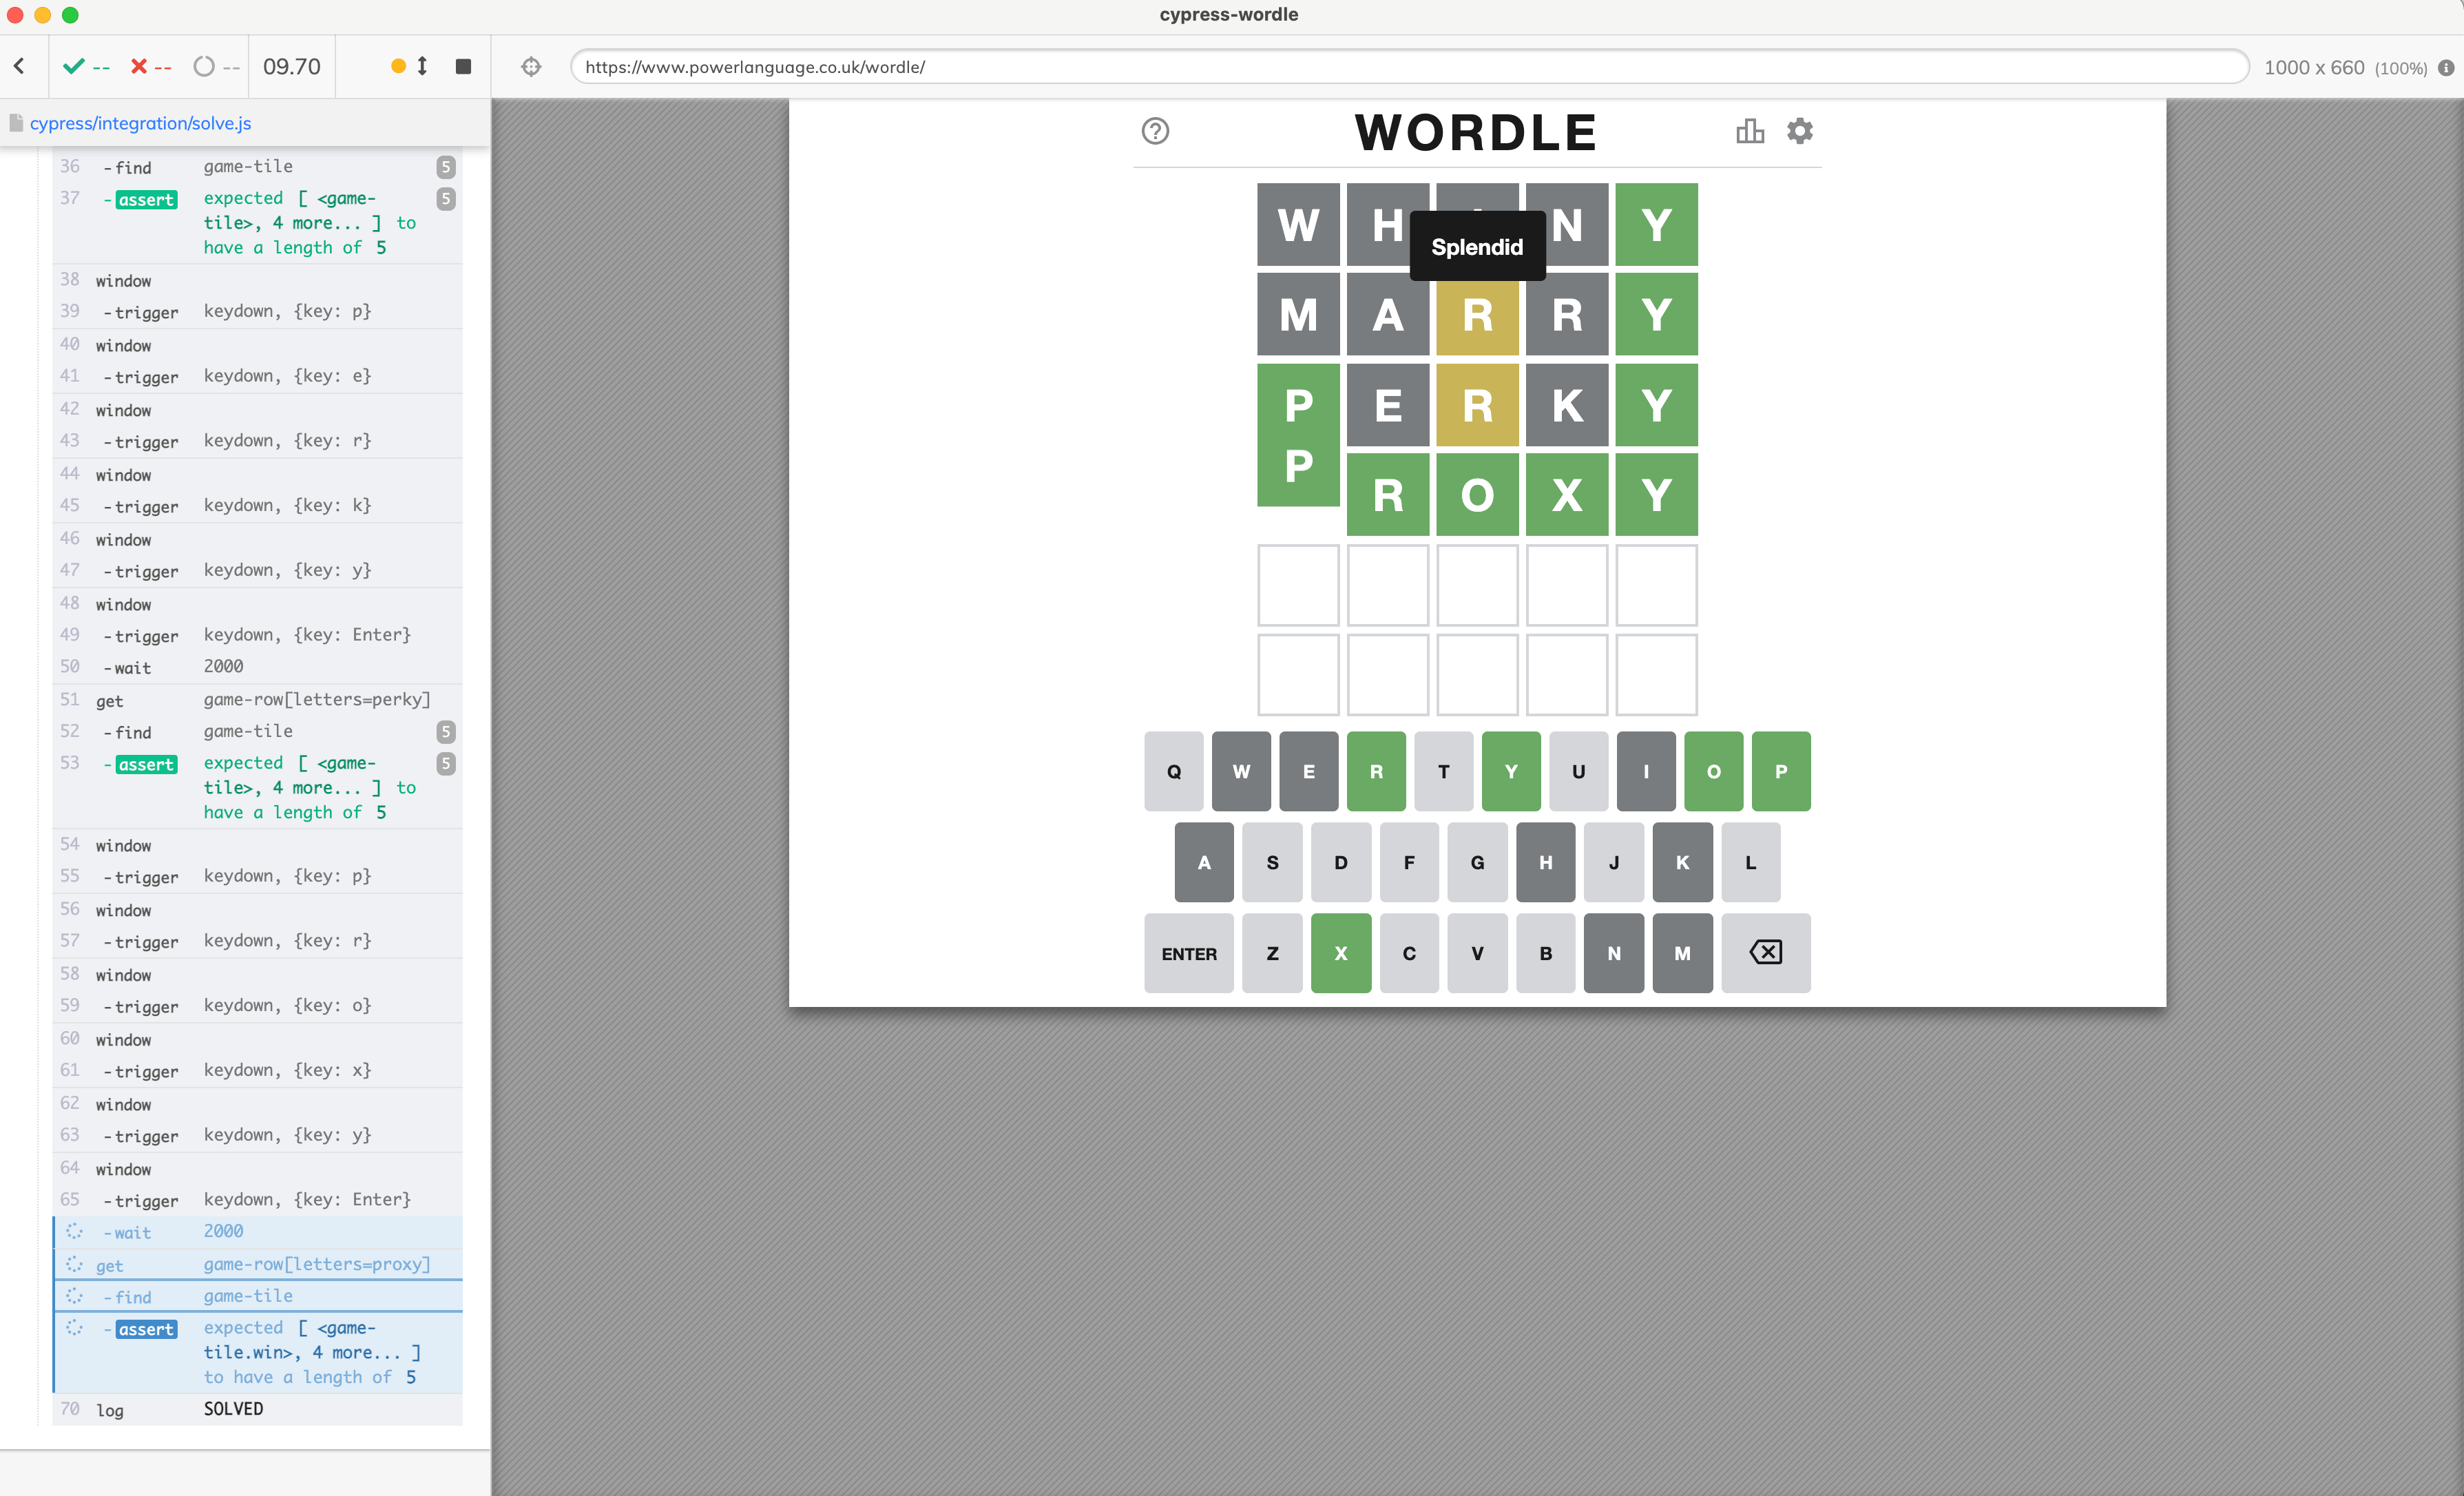Open the cypress/integration/solve.js spec file
The width and height of the screenshot is (2464, 1496).
140,122
